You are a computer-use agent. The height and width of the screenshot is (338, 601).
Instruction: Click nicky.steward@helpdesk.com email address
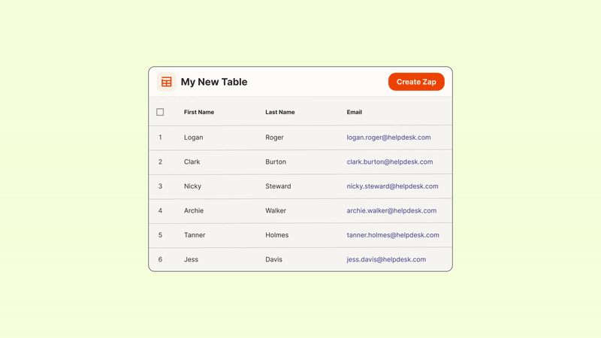[x=392, y=186]
